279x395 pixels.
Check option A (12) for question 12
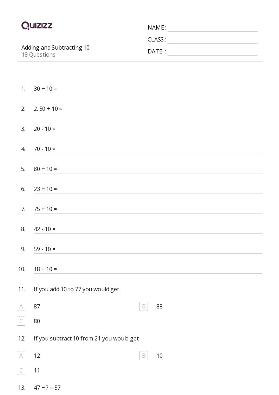click(x=21, y=356)
